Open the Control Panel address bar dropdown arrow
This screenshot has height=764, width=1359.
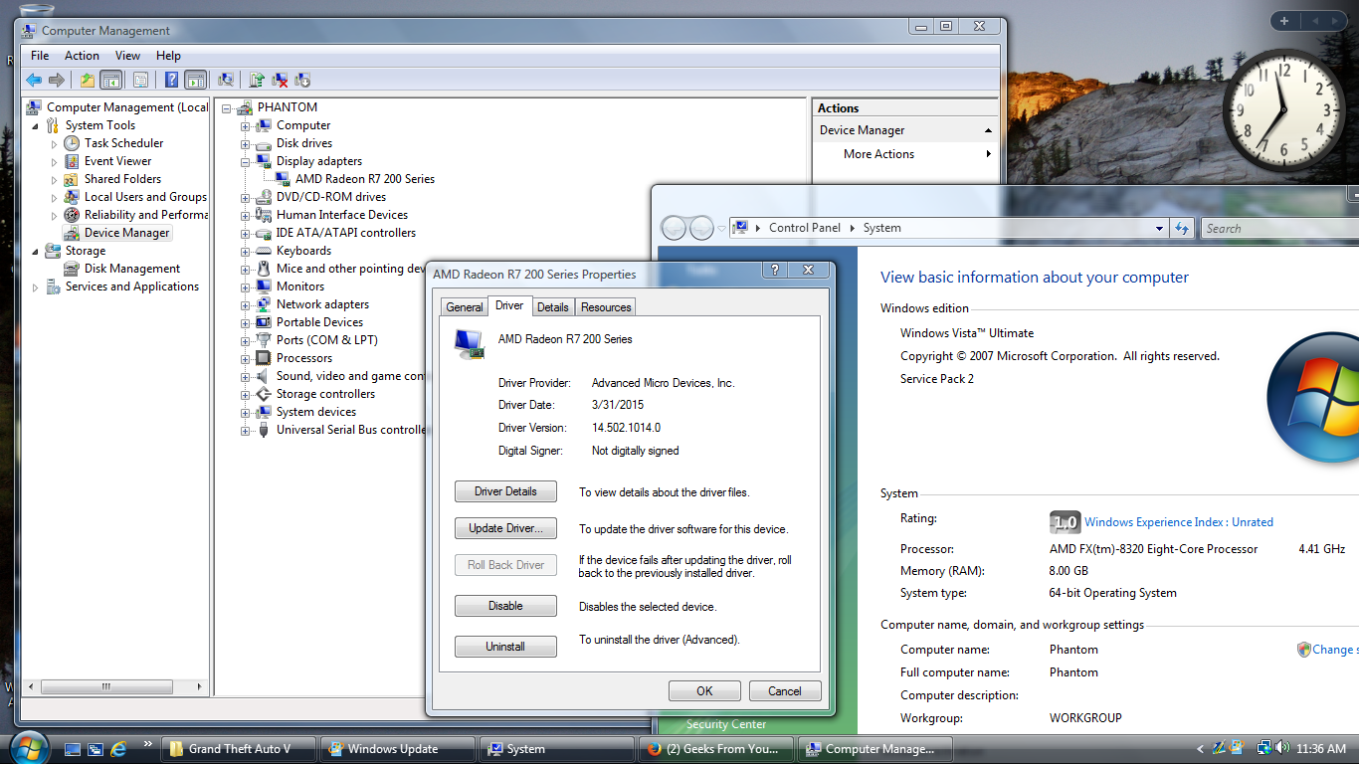(x=1159, y=228)
